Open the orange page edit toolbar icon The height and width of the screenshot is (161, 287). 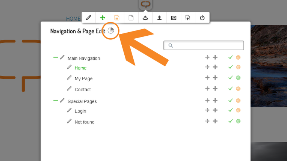coord(117,18)
